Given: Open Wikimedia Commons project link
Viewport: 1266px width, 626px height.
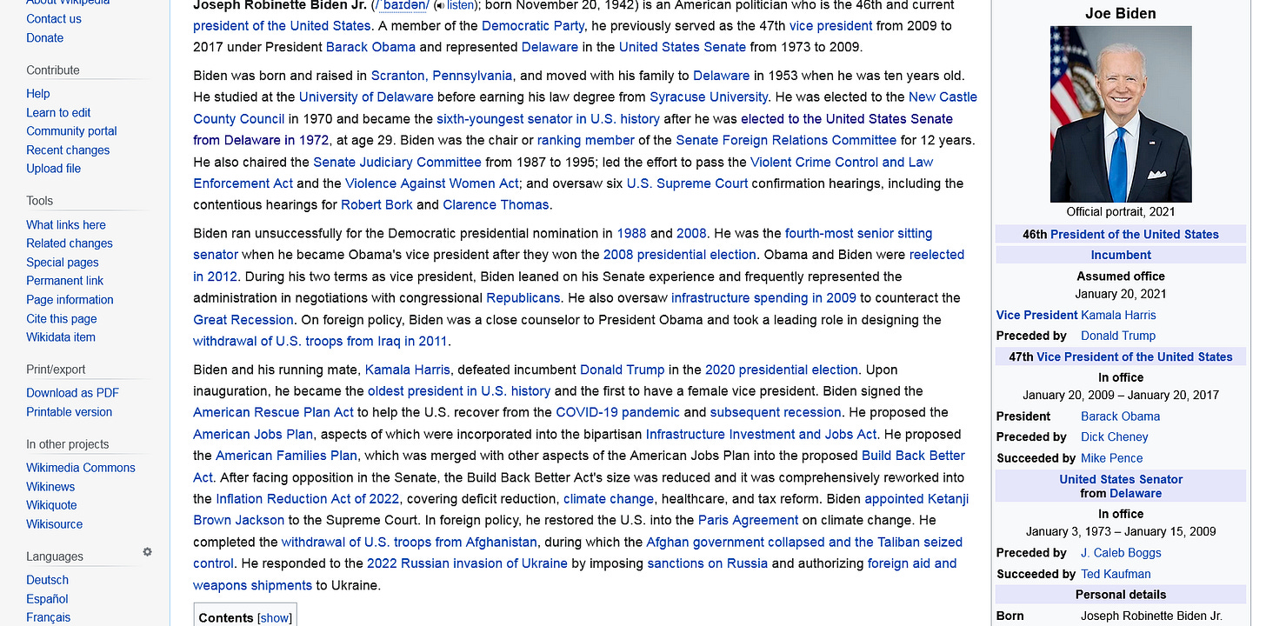Looking at the screenshot, I should pyautogui.click(x=81, y=468).
